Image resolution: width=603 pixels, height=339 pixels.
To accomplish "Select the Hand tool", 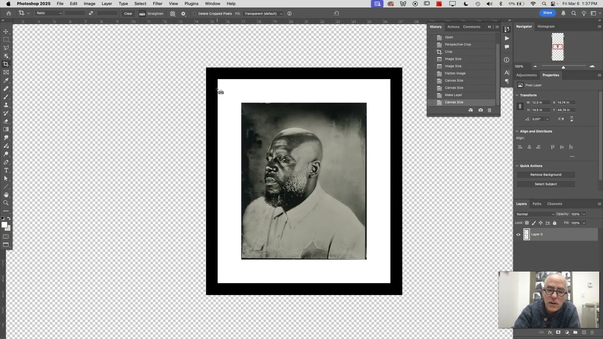I will coord(6,194).
